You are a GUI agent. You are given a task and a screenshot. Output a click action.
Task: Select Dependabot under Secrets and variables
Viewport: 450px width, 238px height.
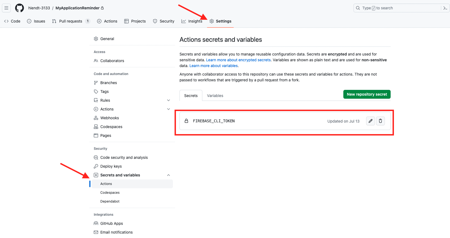point(110,201)
